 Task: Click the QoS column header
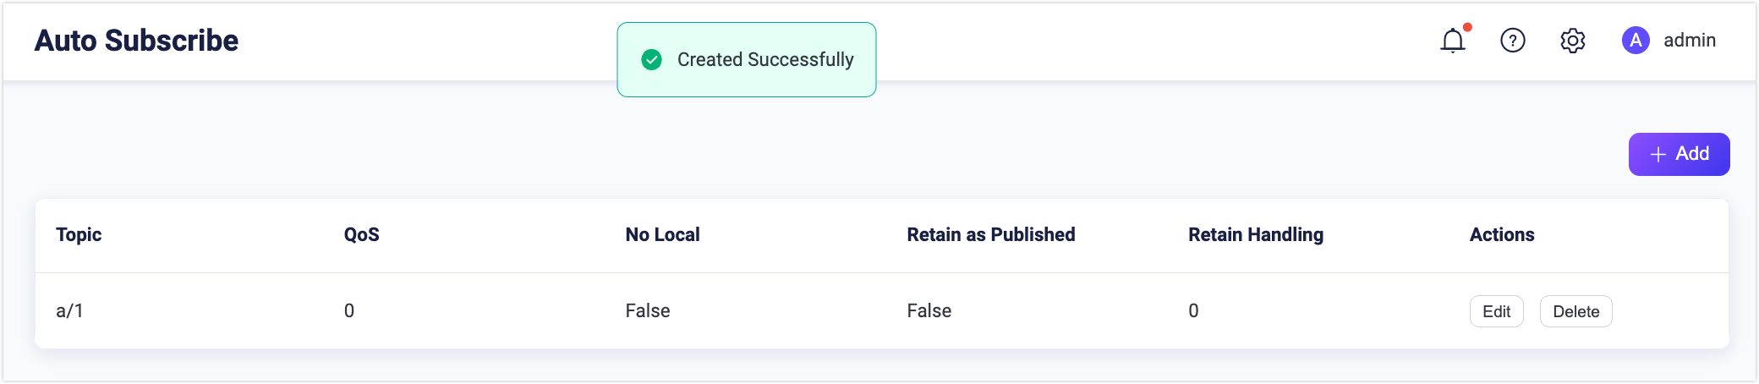361,235
